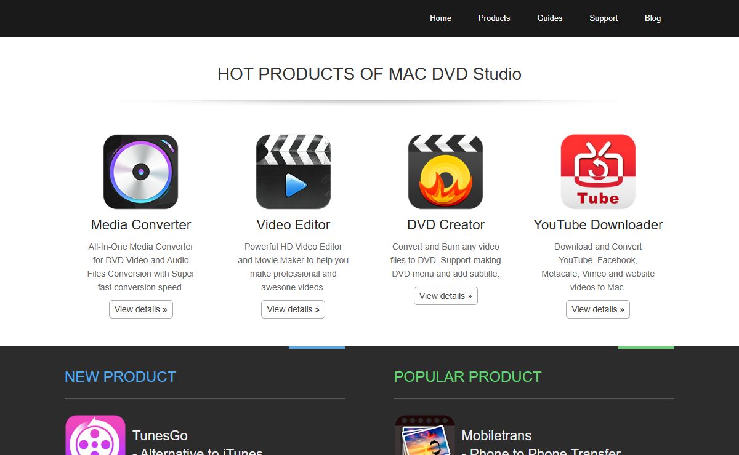Image resolution: width=739 pixels, height=455 pixels.
Task: Open the YouTube Downloader Tube icon
Action: (598, 172)
